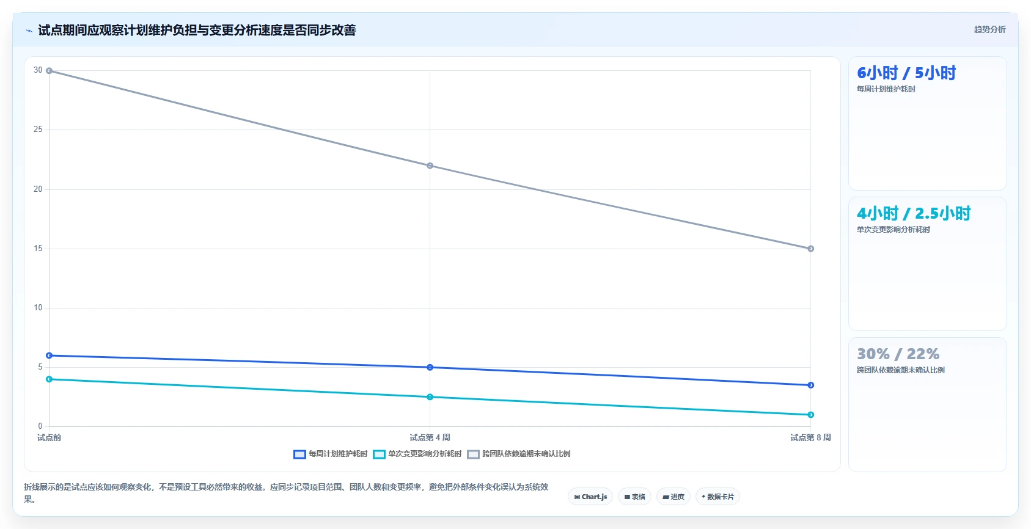Click the 单次变更影响分析耗时 legend label

click(425, 454)
